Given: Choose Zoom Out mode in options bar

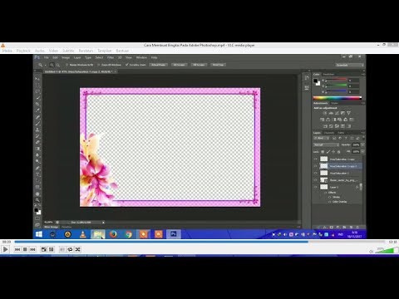Looking at the screenshot, I should [x=58, y=65].
